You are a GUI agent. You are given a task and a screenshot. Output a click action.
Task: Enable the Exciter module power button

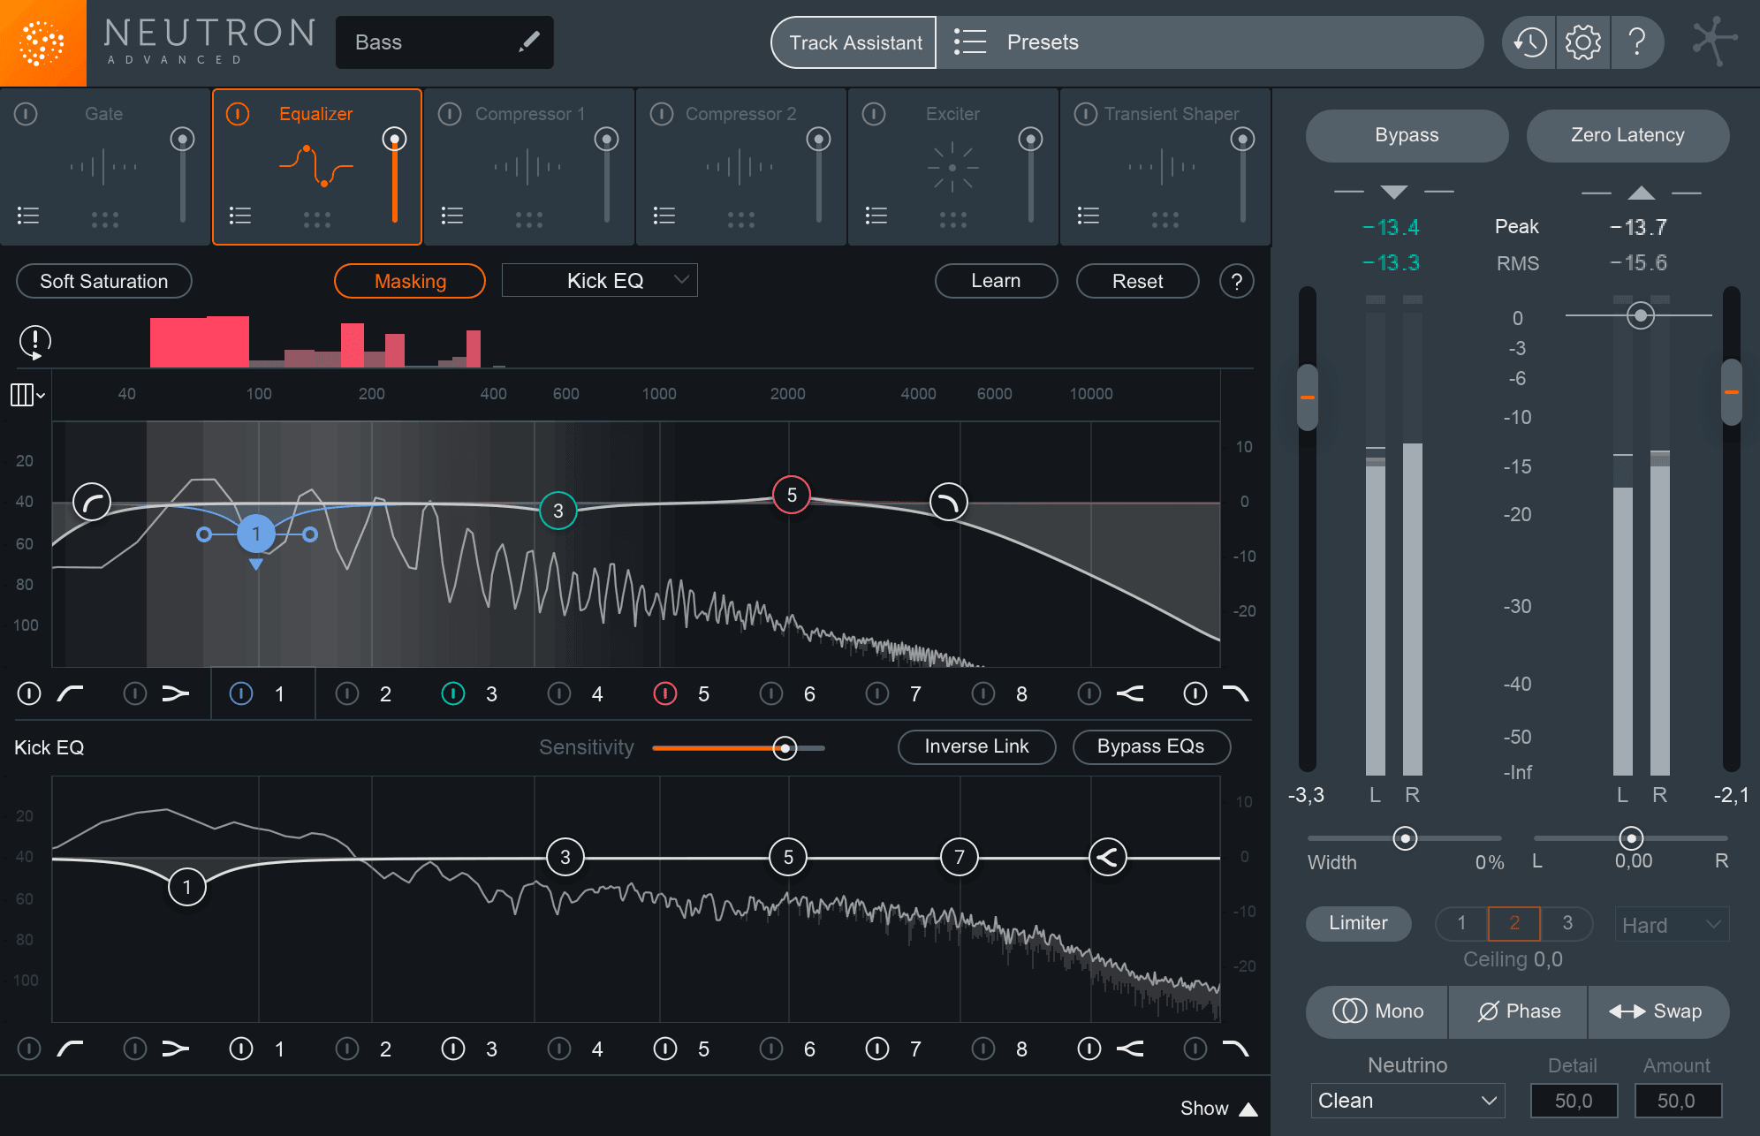coord(874,114)
